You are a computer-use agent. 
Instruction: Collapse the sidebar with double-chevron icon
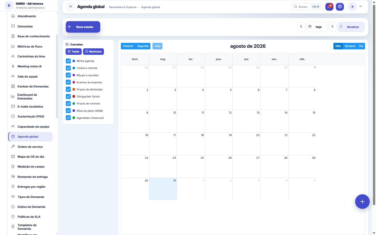pyautogui.click(x=70, y=7)
